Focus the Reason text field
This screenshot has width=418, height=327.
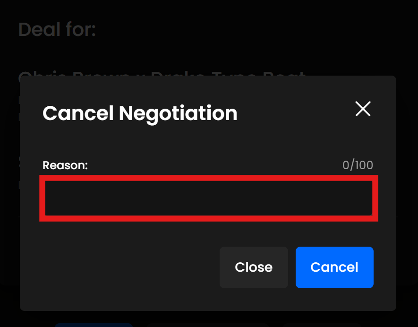[208, 198]
